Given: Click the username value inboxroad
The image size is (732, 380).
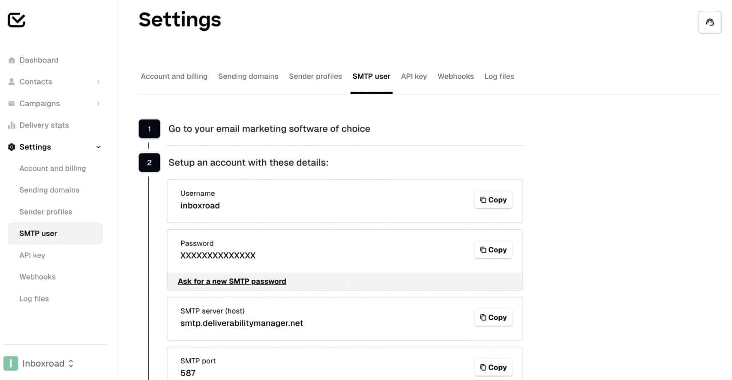Looking at the screenshot, I should (x=200, y=206).
